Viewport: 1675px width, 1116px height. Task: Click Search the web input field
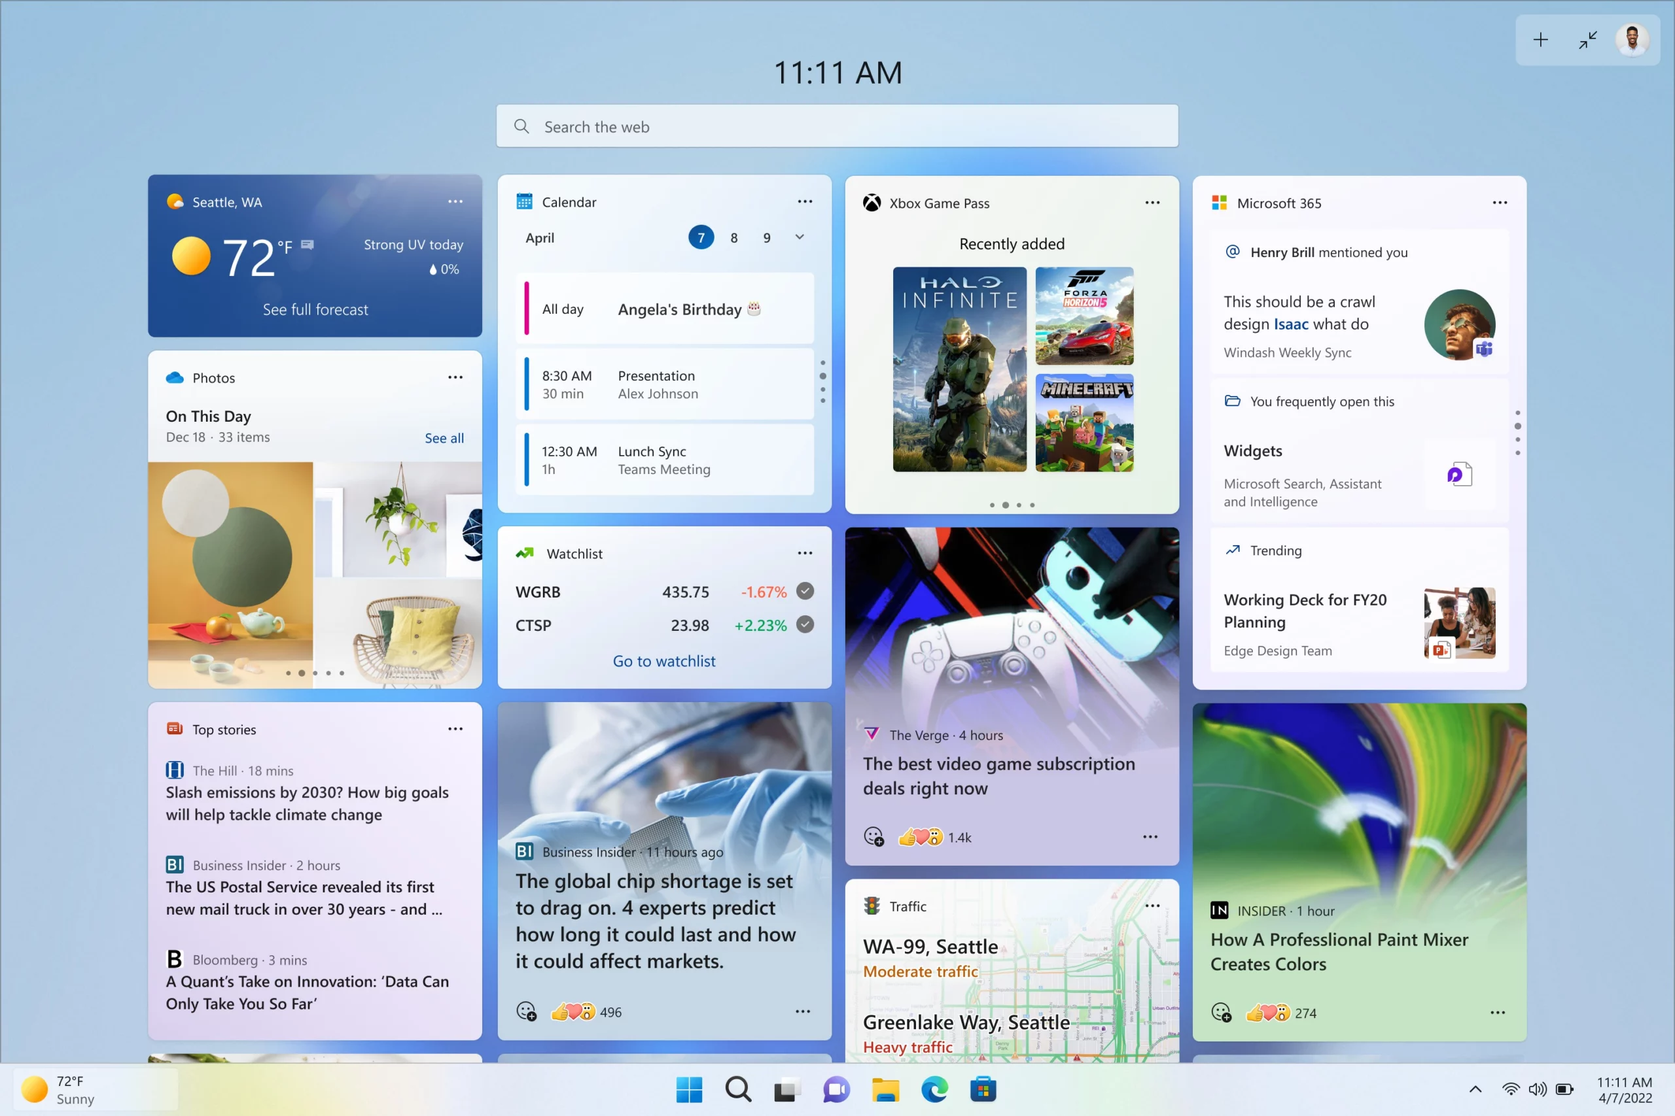(837, 126)
